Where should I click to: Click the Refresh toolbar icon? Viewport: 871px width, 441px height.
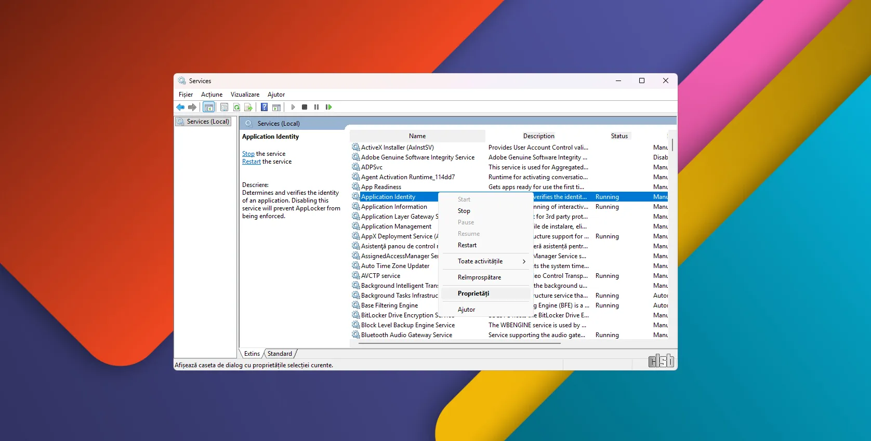[236, 107]
